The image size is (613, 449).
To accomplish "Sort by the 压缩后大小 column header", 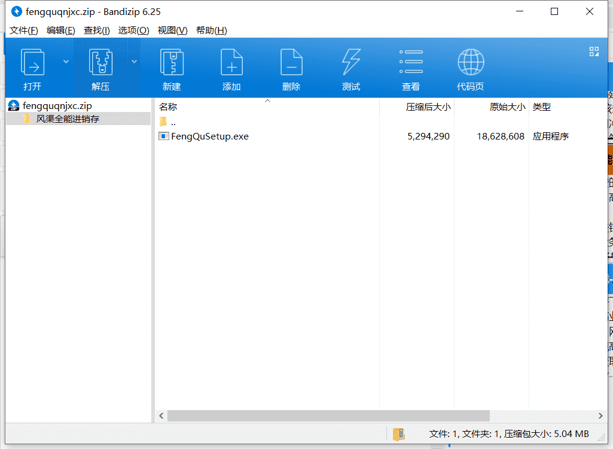I will click(428, 107).
